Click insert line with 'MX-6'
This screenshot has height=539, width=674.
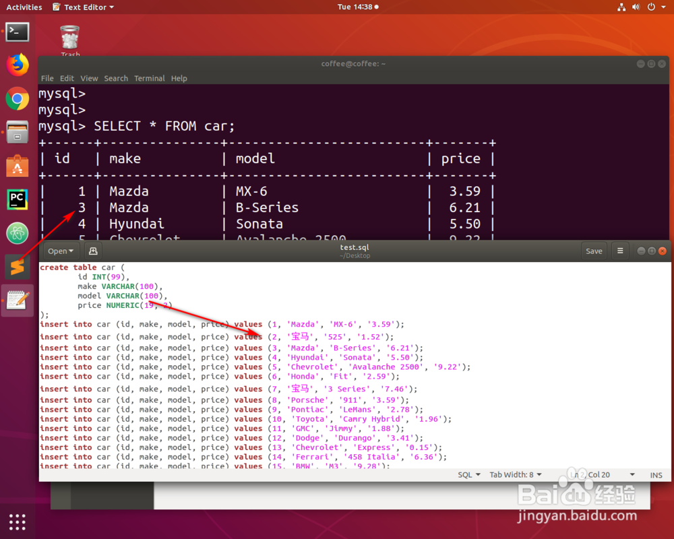pos(222,324)
